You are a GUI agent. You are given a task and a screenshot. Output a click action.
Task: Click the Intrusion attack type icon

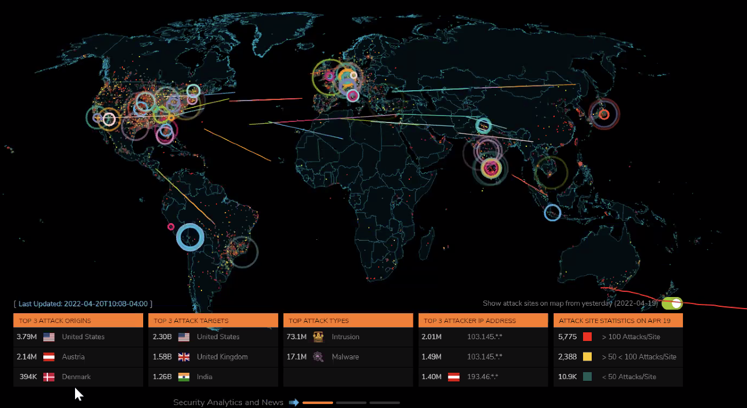318,337
